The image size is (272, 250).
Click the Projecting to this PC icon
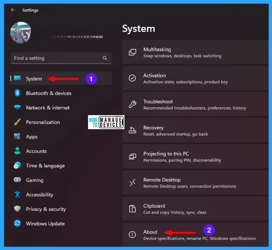[x=132, y=156]
